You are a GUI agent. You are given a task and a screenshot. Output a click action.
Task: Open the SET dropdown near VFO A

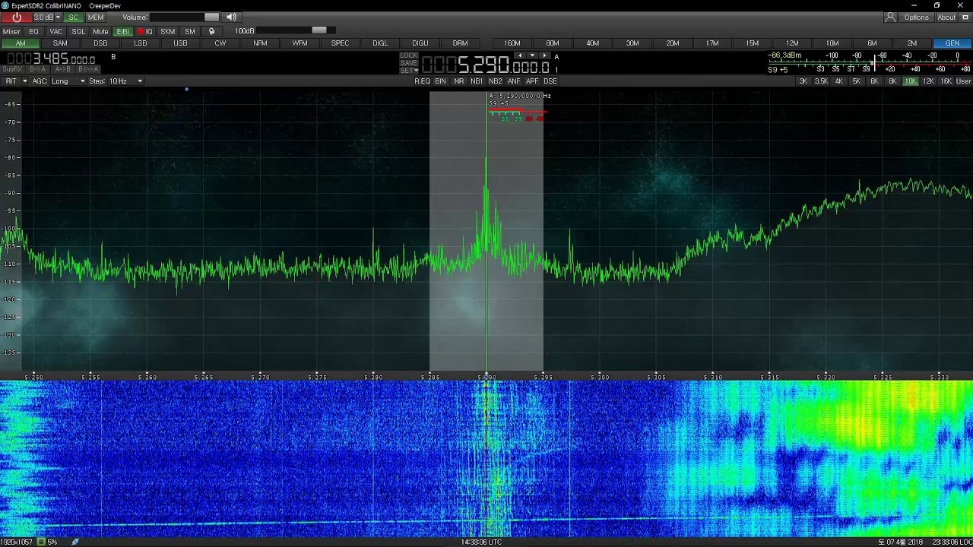(408, 71)
